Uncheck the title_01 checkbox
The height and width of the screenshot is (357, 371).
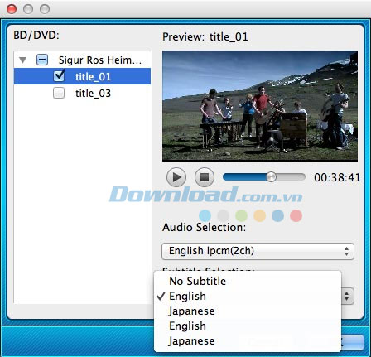[59, 76]
